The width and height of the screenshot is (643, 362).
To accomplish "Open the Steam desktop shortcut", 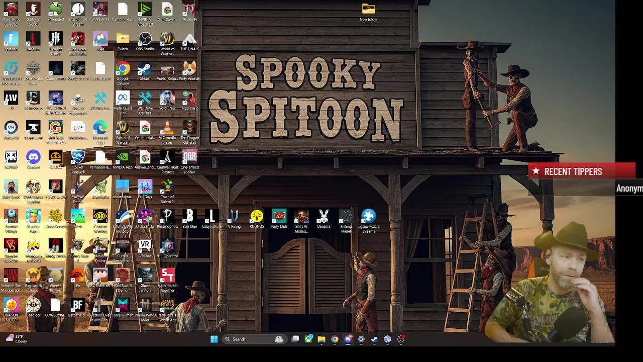I will [x=145, y=71].
